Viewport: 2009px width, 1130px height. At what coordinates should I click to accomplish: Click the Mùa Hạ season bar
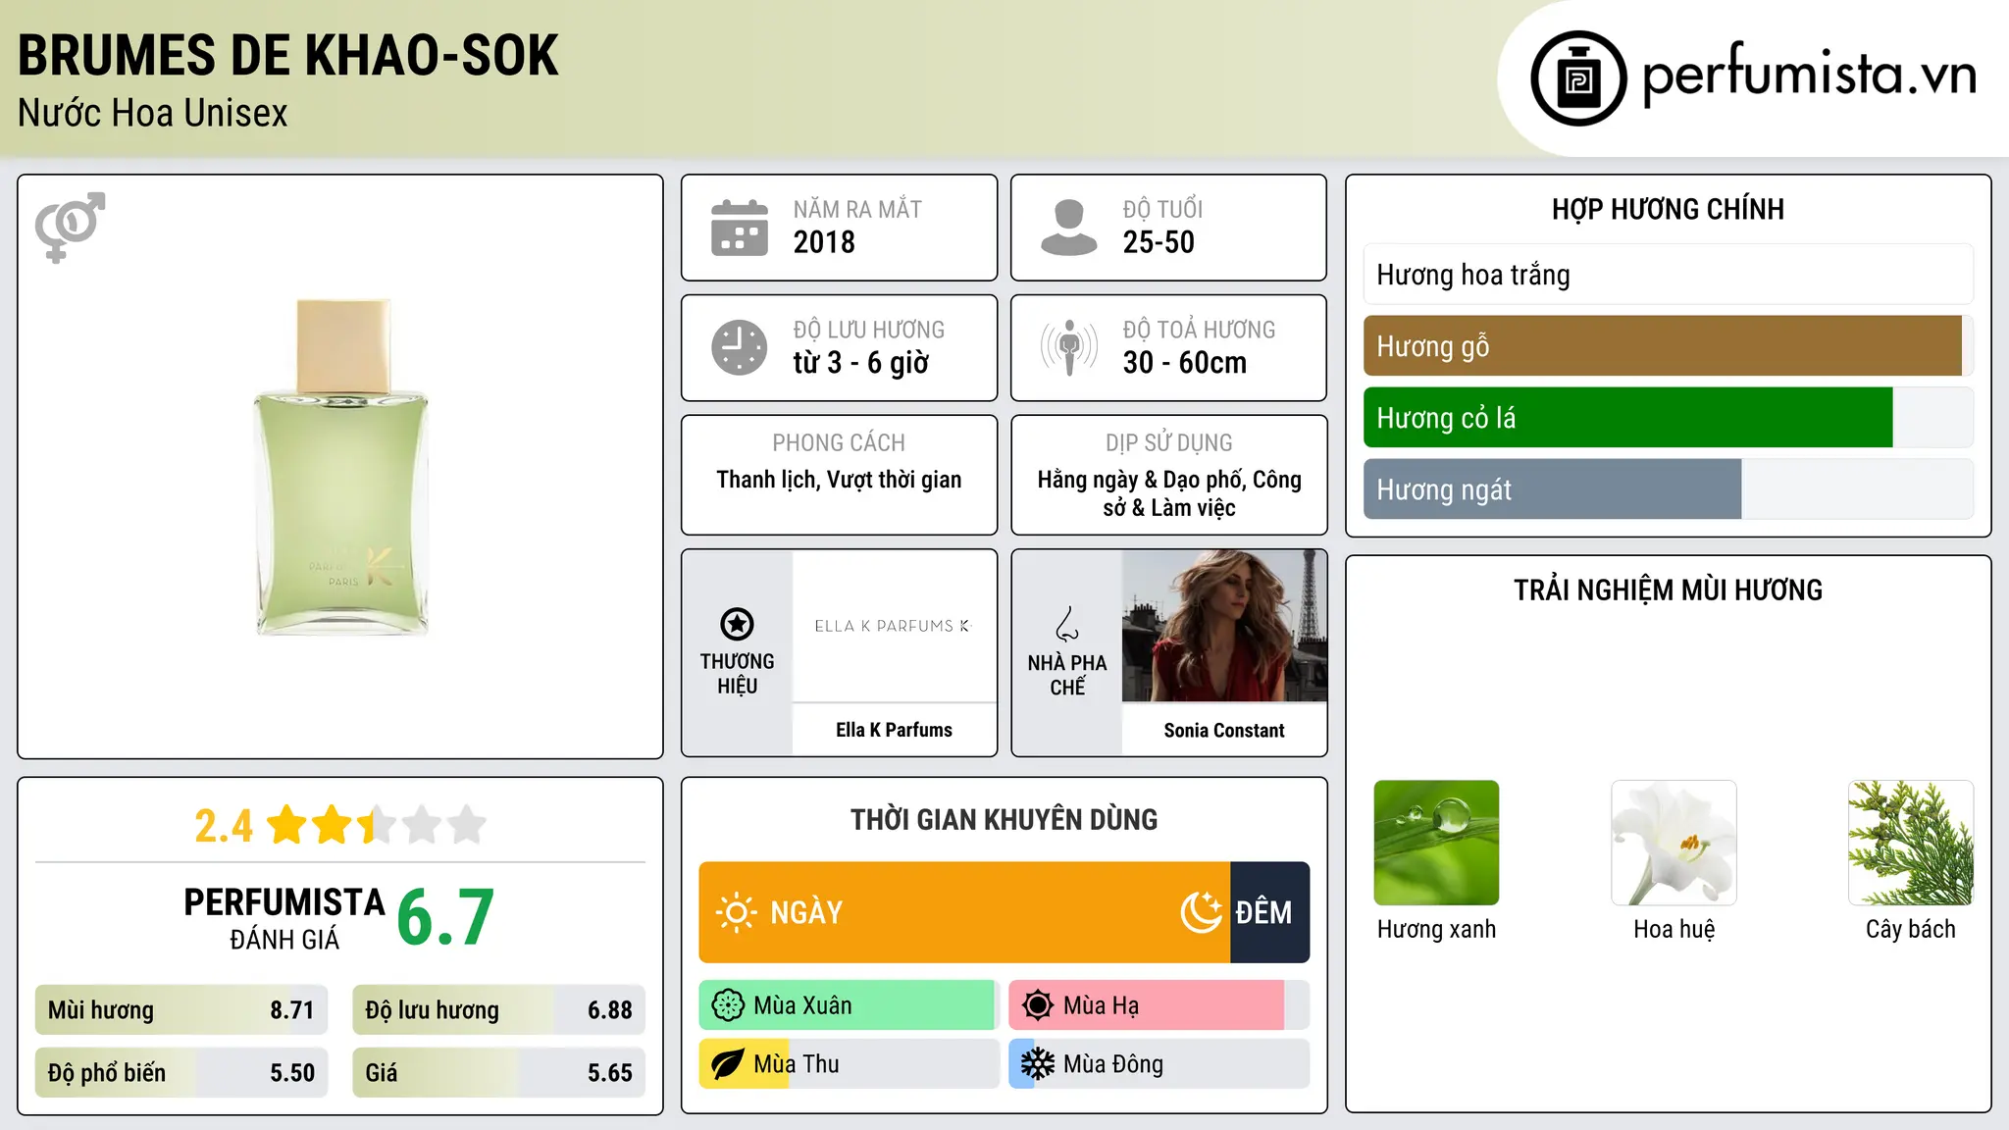[1159, 1005]
